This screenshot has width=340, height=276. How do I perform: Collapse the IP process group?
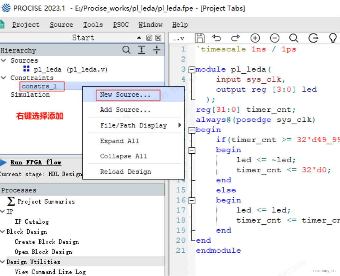[x=2, y=211]
